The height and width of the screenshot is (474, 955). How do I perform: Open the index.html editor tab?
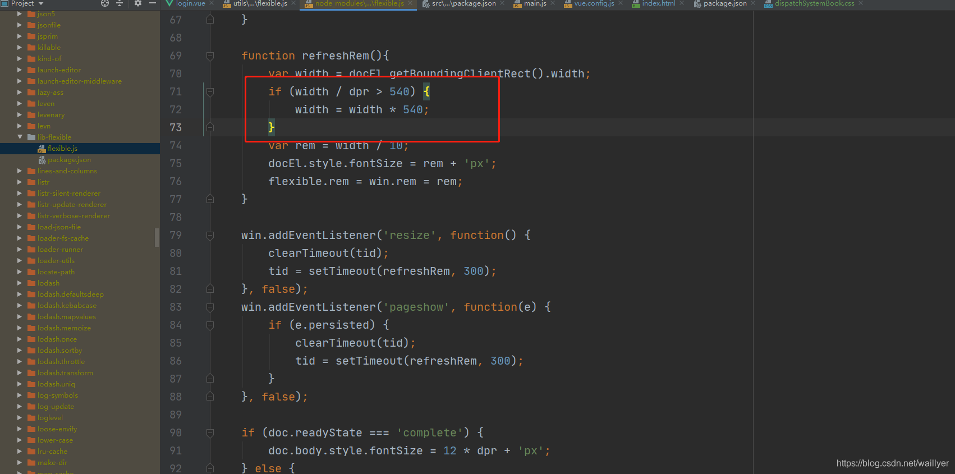pyautogui.click(x=658, y=3)
